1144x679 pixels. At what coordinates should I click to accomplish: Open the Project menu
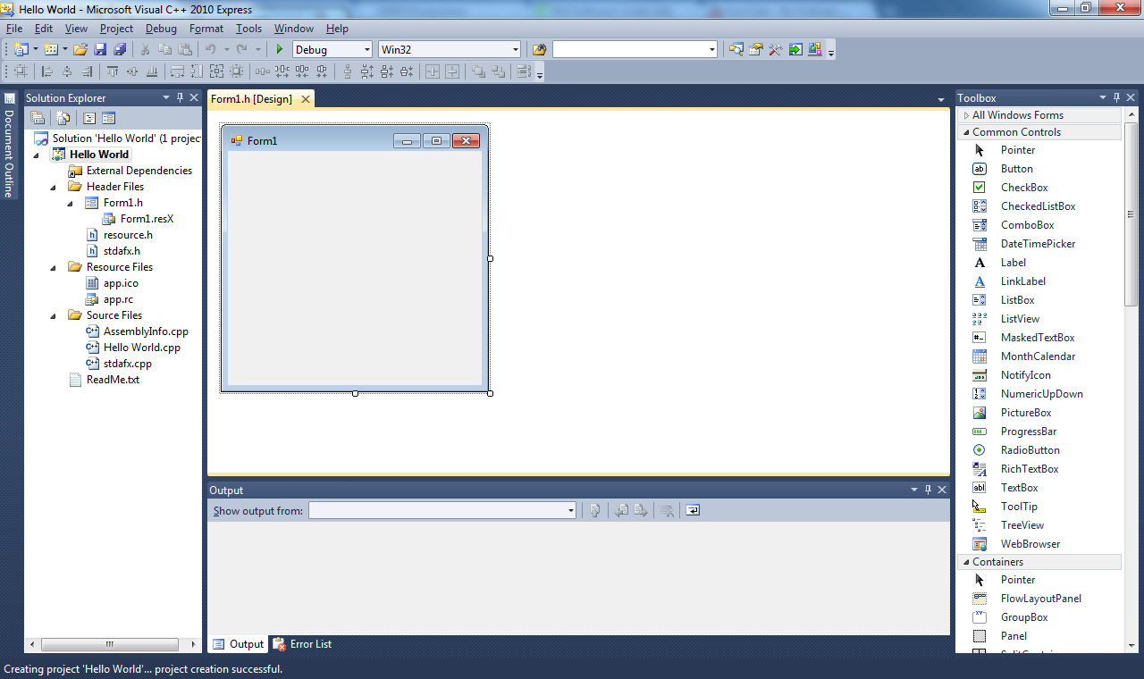(116, 29)
